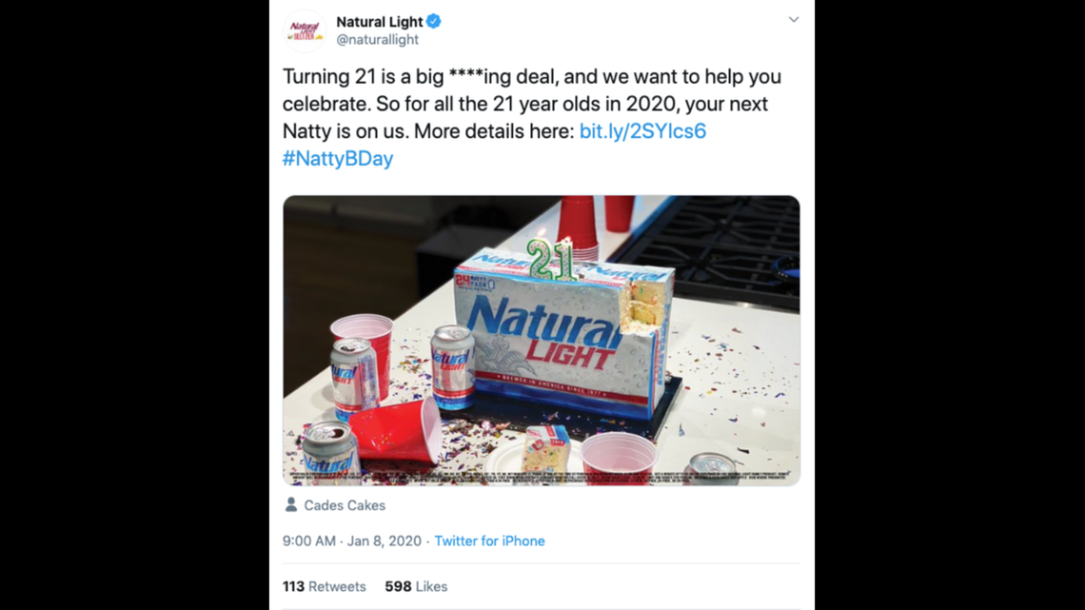The image size is (1085, 610).
Task: View the 598 Likes list
Action: click(415, 587)
